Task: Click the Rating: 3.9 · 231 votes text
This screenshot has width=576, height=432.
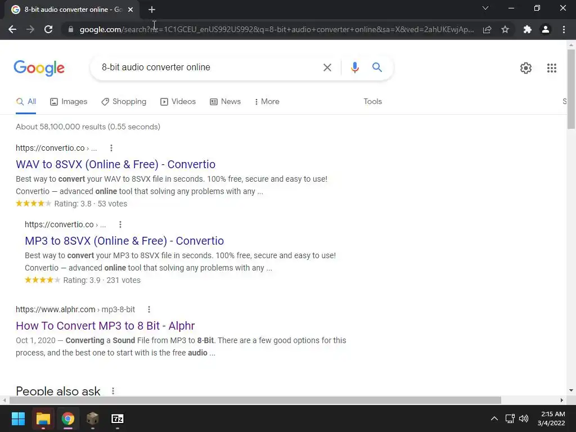Action: point(102,280)
